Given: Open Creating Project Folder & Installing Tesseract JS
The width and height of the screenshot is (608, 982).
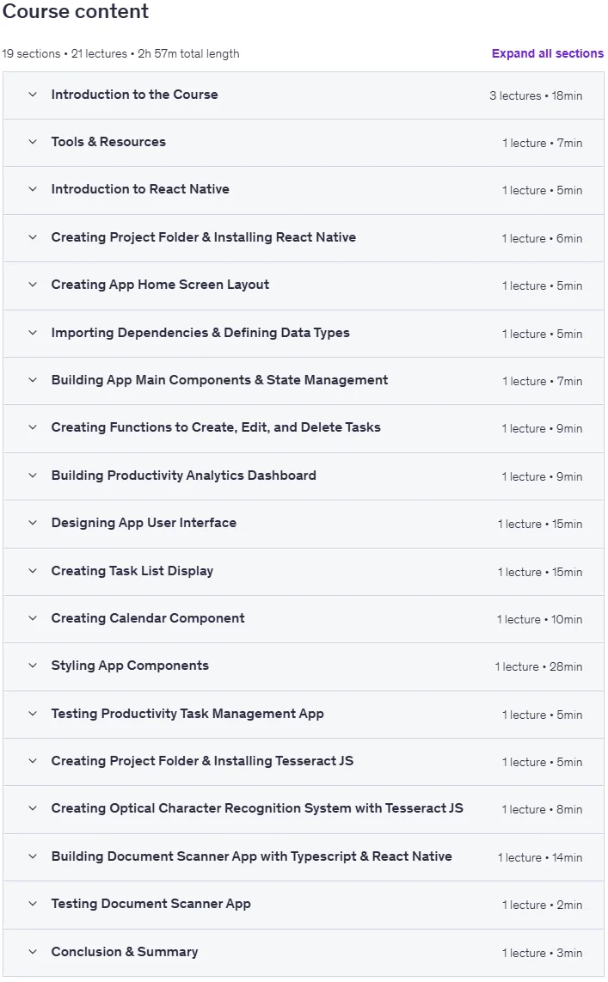Looking at the screenshot, I should click(x=304, y=762).
